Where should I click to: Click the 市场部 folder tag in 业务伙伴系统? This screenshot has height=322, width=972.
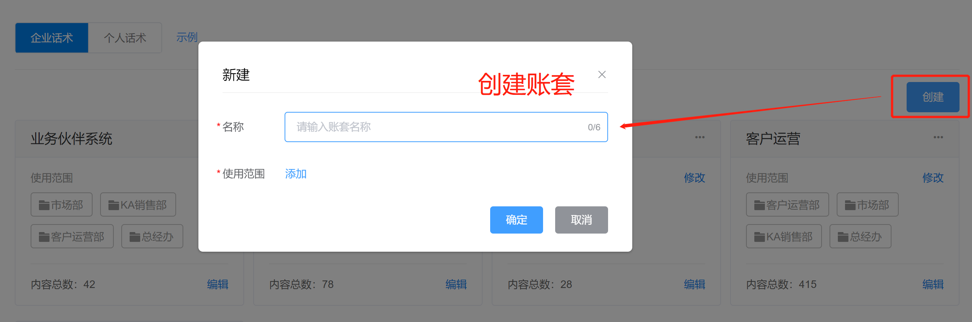point(62,204)
